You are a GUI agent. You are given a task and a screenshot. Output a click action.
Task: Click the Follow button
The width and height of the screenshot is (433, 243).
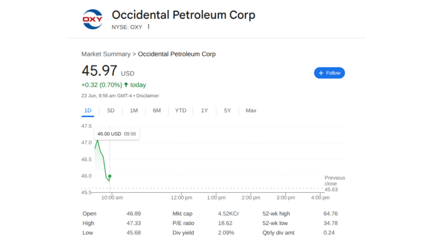tap(329, 73)
